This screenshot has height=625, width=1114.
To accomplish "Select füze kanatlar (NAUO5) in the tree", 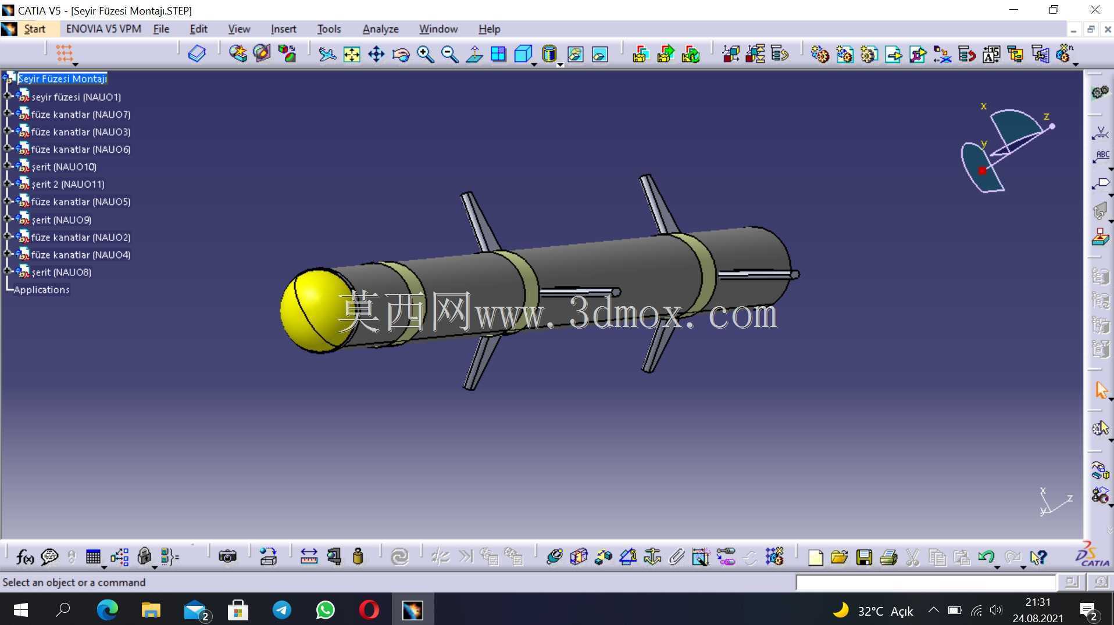I will coord(81,202).
